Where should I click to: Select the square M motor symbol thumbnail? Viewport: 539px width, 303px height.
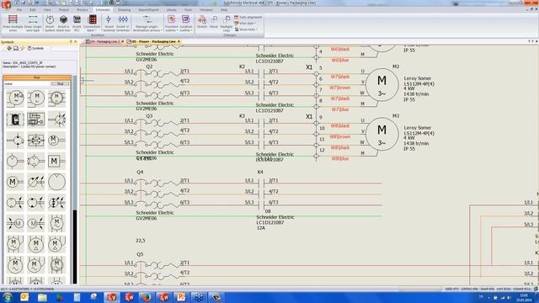tap(56, 161)
